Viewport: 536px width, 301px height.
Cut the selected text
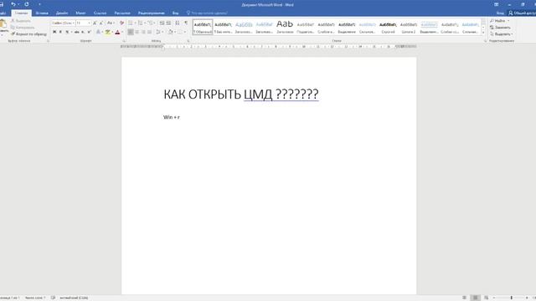(20, 21)
